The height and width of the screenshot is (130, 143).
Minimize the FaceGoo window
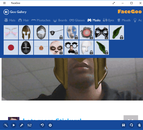pyautogui.click(x=122, y=3)
